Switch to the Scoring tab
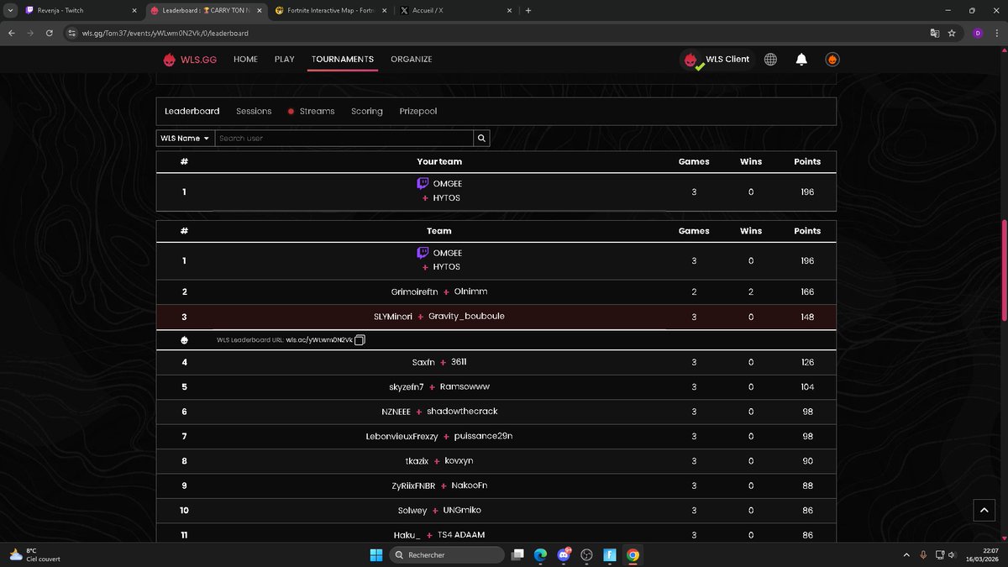 click(x=367, y=111)
